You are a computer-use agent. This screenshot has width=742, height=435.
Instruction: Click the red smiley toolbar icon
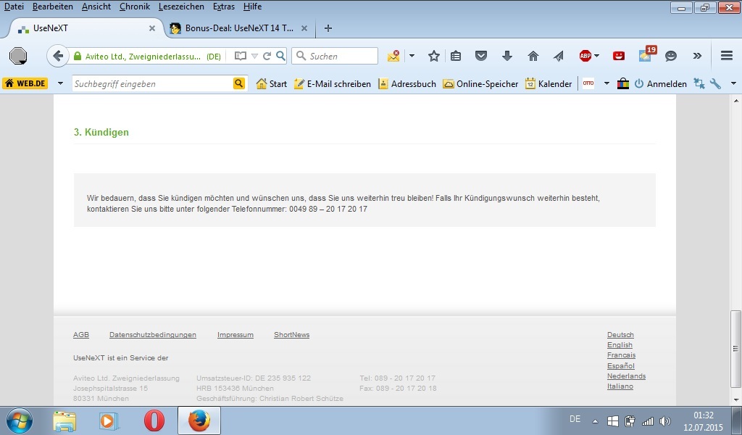(619, 56)
